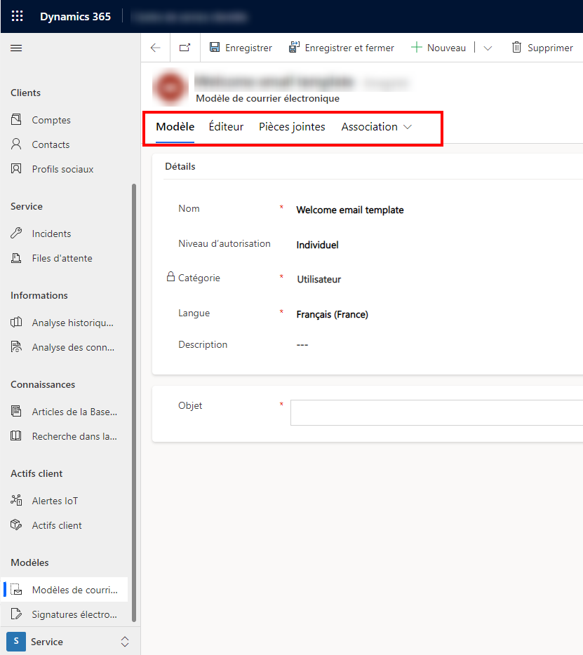Open the Pièces jointes tab
The image size is (583, 655).
pos(292,127)
